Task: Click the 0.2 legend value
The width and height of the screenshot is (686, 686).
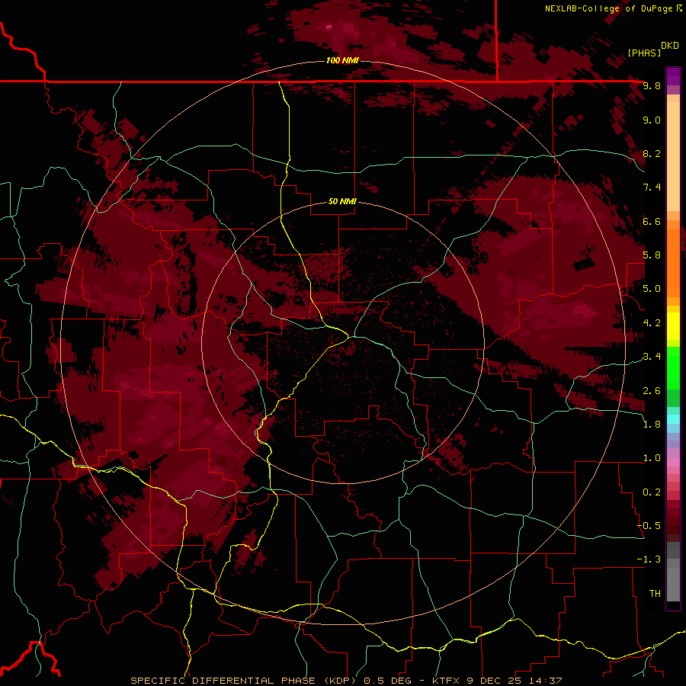Action: 652,492
